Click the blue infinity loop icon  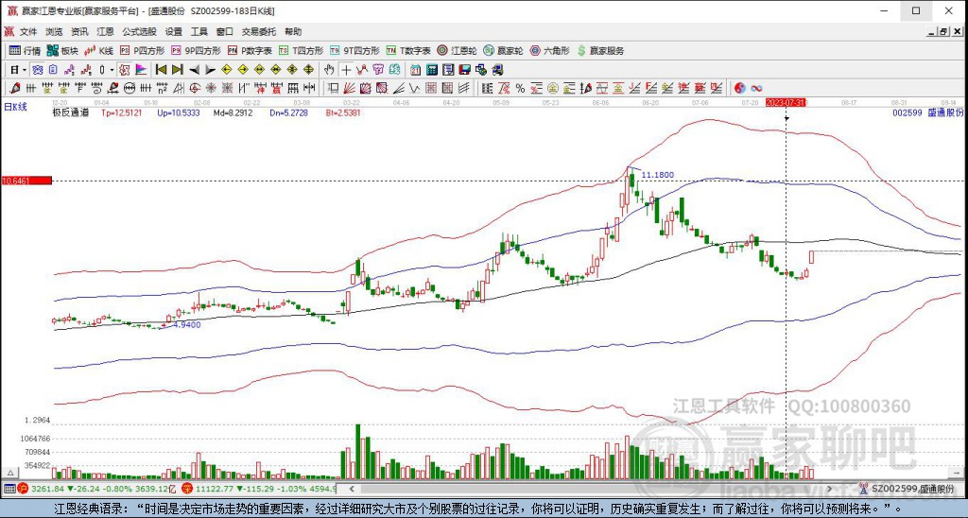(756, 88)
